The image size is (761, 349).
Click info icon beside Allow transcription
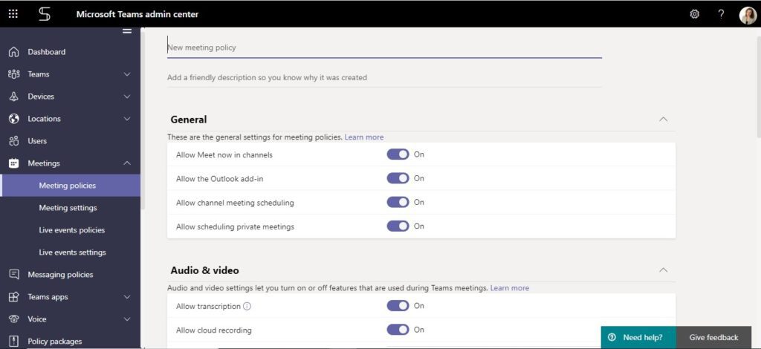[247, 307]
